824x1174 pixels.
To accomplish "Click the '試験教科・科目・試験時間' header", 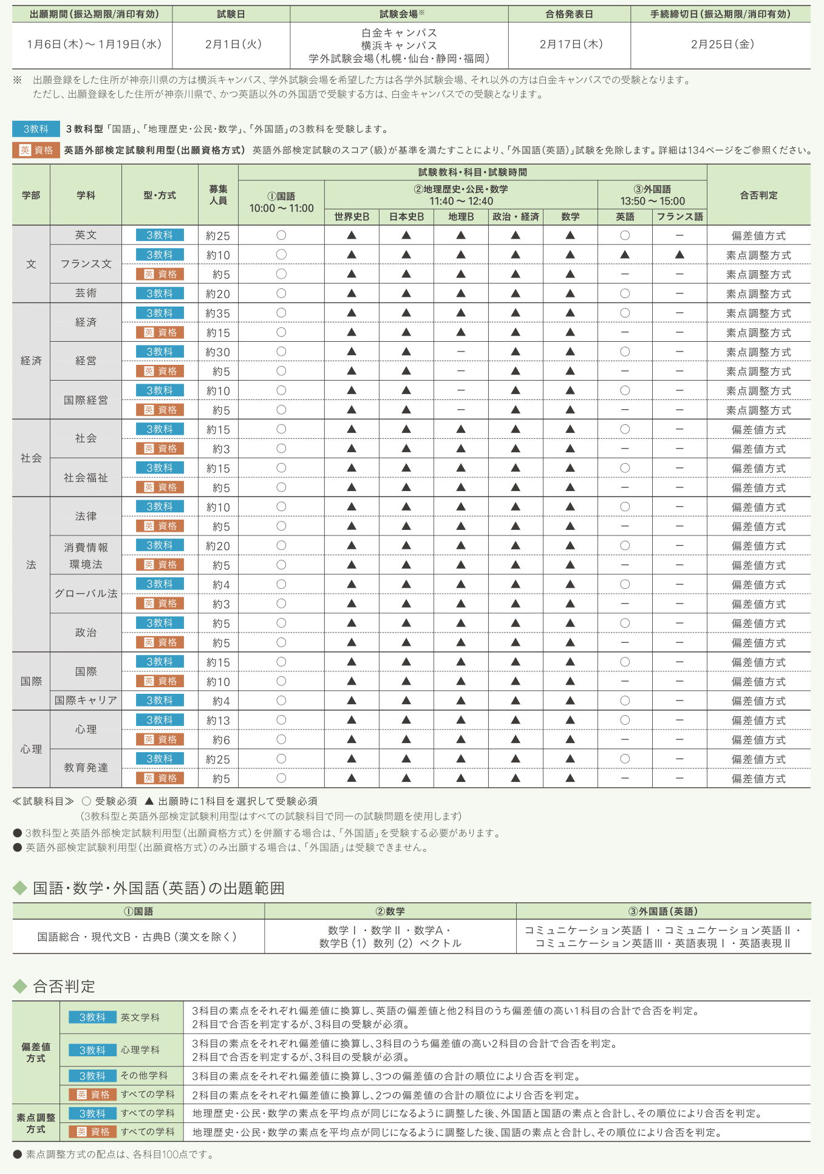I will pyautogui.click(x=472, y=172).
